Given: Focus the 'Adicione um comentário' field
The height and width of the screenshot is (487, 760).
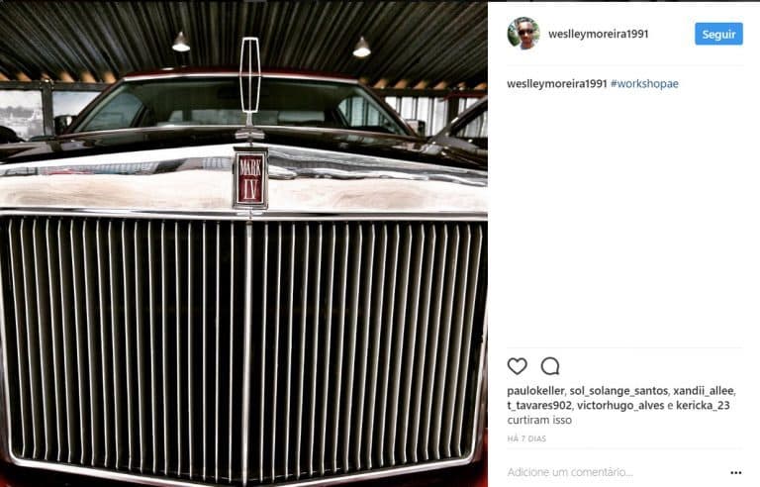Looking at the screenshot, I should pos(616,472).
